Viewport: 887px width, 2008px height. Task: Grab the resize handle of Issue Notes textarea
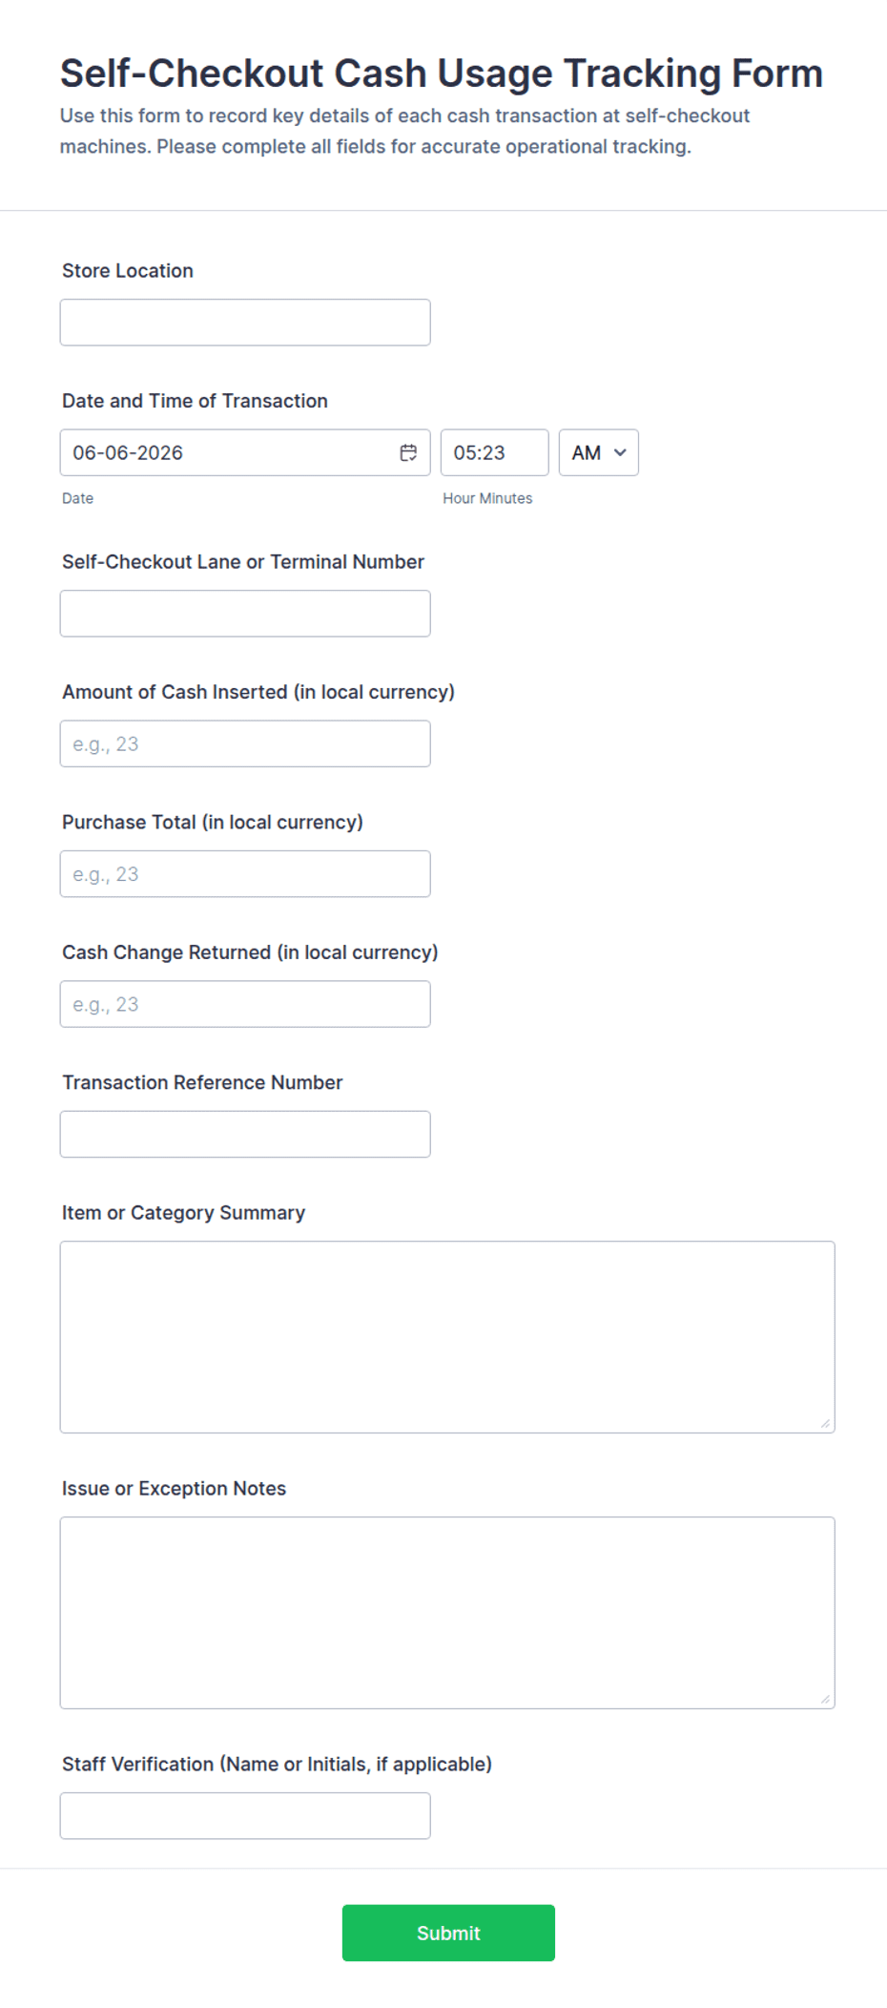coord(825,1699)
